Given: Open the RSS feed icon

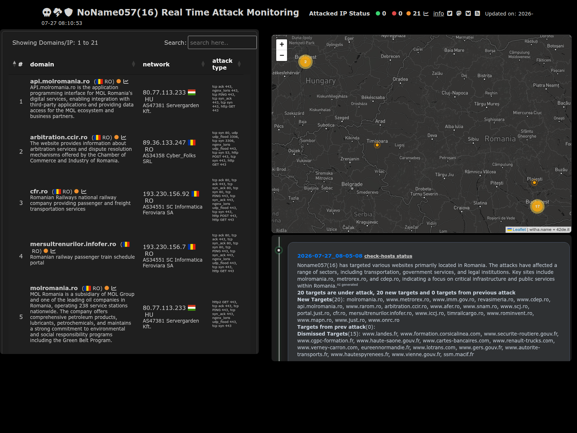Looking at the screenshot, I should (477, 14).
